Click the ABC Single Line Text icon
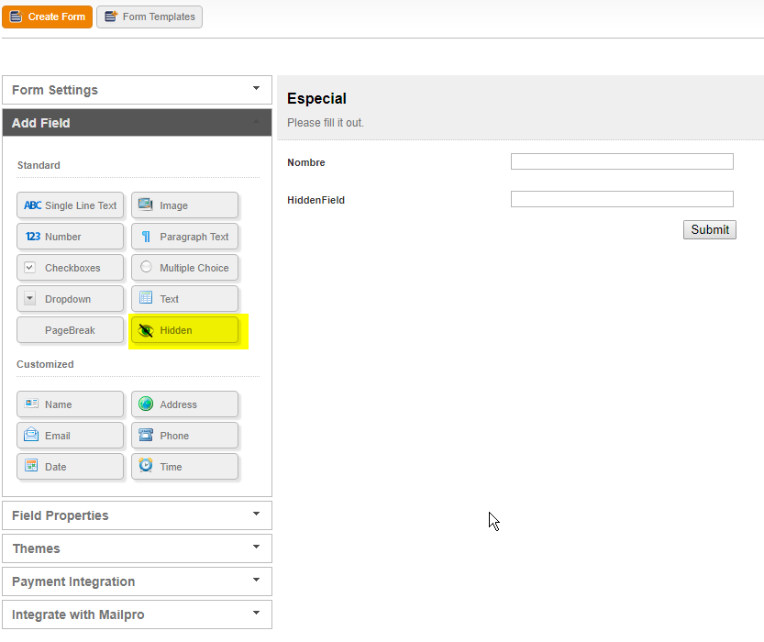The height and width of the screenshot is (642, 764). (x=33, y=205)
